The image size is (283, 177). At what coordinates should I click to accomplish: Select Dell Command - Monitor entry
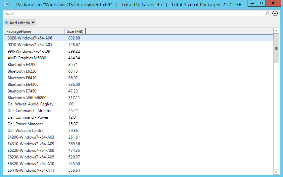pos(29,111)
